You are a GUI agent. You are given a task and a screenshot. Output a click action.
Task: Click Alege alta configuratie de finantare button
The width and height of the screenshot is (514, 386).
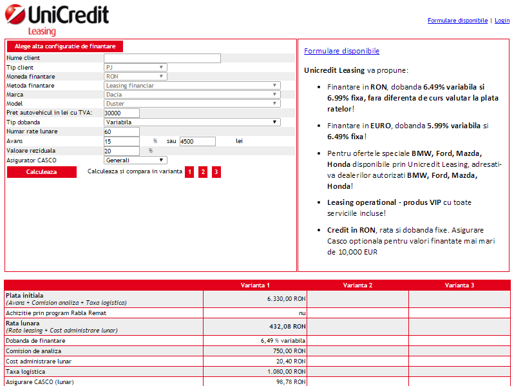(x=65, y=46)
